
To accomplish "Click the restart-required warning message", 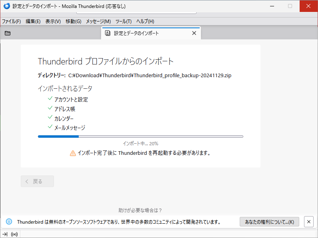I will (x=144, y=153).
